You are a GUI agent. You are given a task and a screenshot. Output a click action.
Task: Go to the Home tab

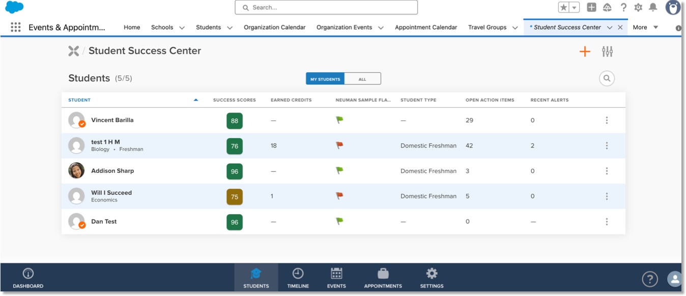coord(132,27)
